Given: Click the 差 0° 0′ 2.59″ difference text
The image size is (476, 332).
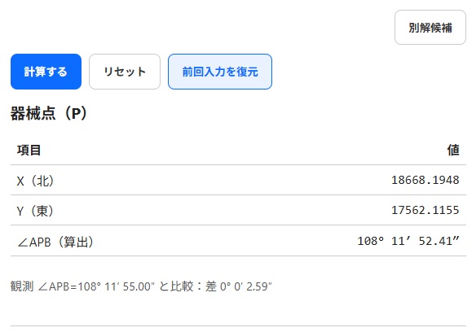Looking at the screenshot, I should [x=239, y=286].
